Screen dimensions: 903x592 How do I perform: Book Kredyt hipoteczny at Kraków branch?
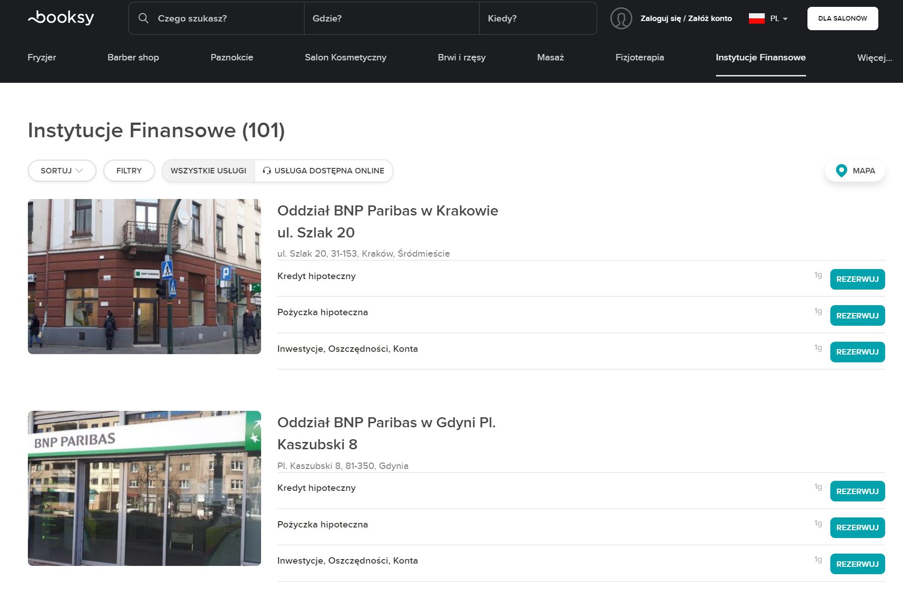[x=857, y=279]
